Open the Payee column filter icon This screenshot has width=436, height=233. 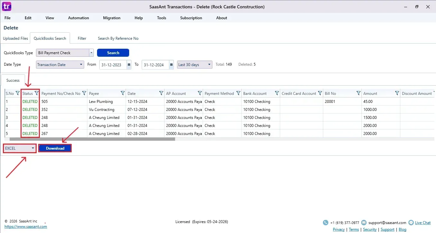point(123,93)
